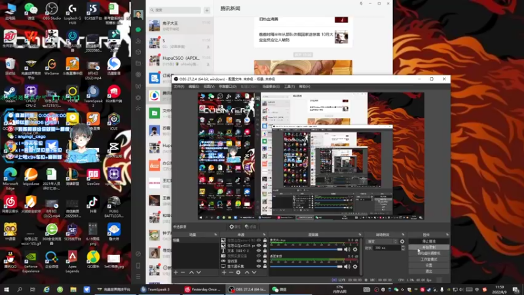Open WeChat favorites cube icon
The image size is (524, 295).
138,52
